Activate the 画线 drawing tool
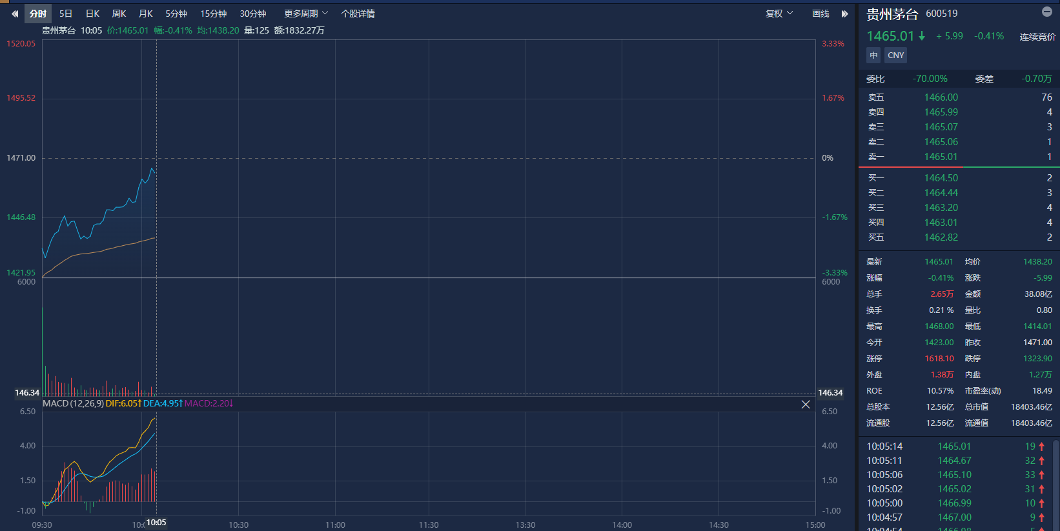1060x531 pixels. [x=820, y=14]
